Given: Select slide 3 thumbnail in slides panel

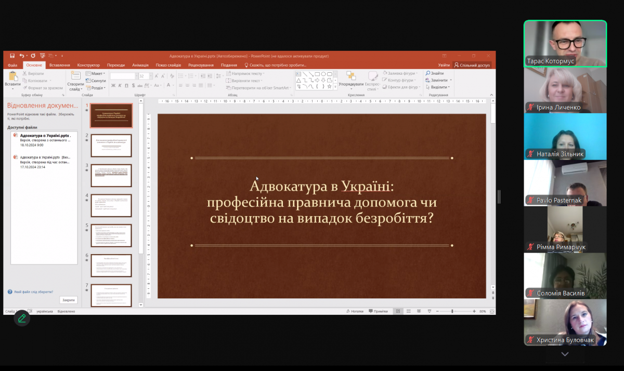Looking at the screenshot, I should pyautogui.click(x=111, y=175).
